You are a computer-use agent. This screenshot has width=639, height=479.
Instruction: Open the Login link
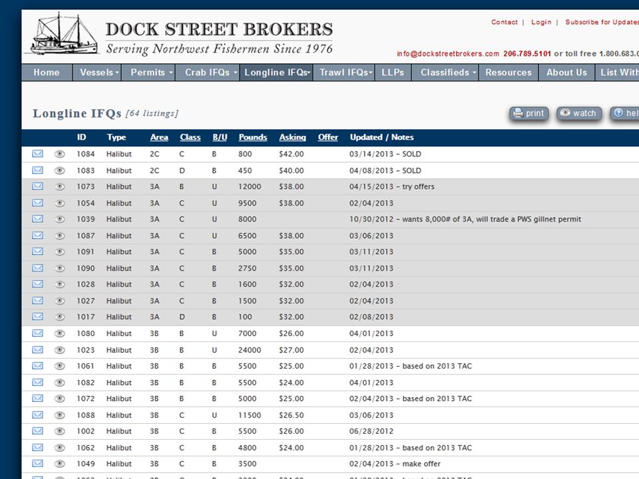pos(541,22)
